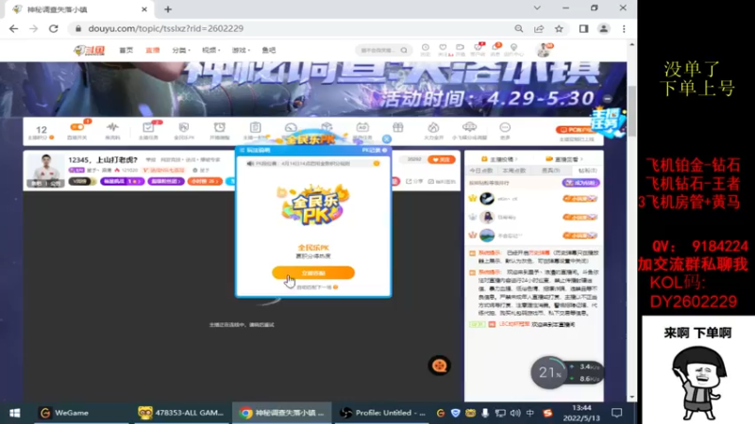Click the orange 关注 follow button
Image resolution: width=755 pixels, height=424 pixels.
click(441, 159)
